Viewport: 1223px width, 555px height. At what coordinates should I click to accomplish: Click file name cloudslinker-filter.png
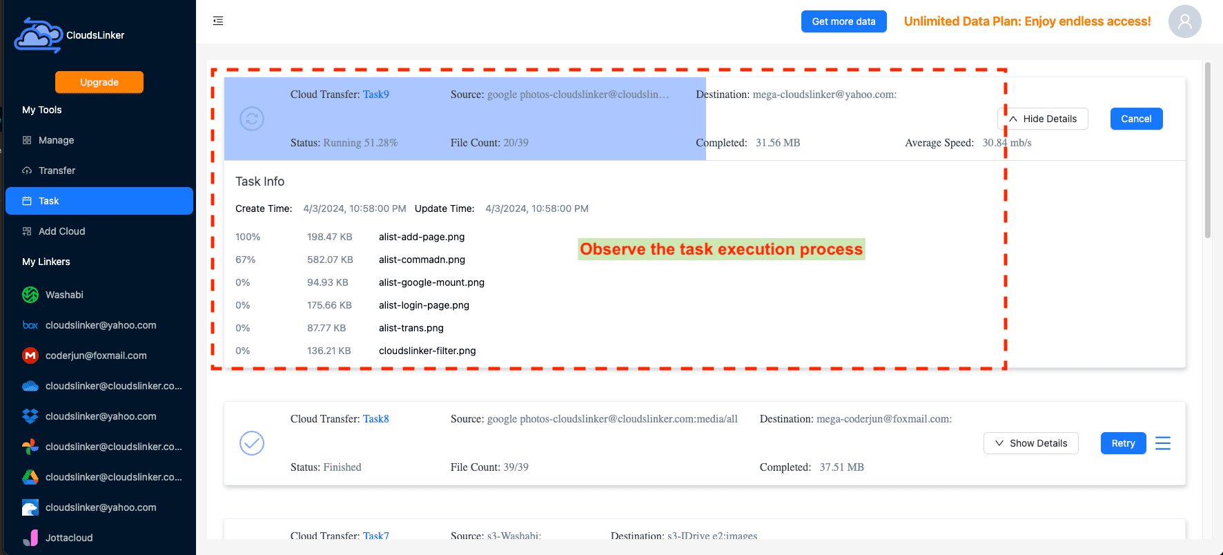pyautogui.click(x=427, y=351)
